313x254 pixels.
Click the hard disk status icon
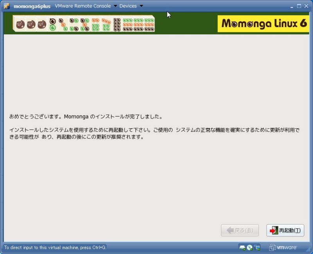tap(242, 248)
